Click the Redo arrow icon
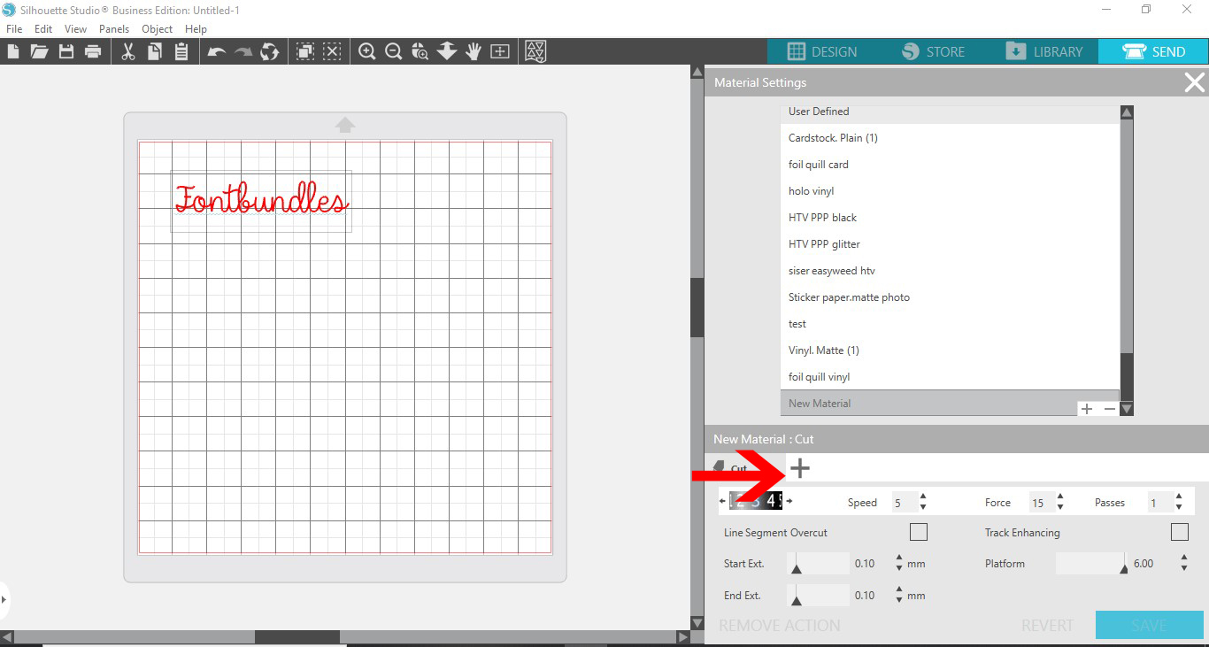 pyautogui.click(x=243, y=51)
